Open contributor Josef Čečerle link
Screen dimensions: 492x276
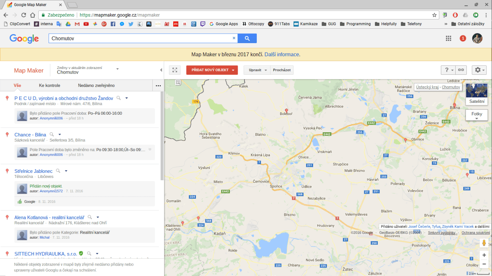pyautogui.click(x=419, y=226)
